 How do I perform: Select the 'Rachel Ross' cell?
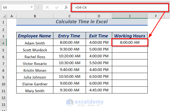pos(35,56)
